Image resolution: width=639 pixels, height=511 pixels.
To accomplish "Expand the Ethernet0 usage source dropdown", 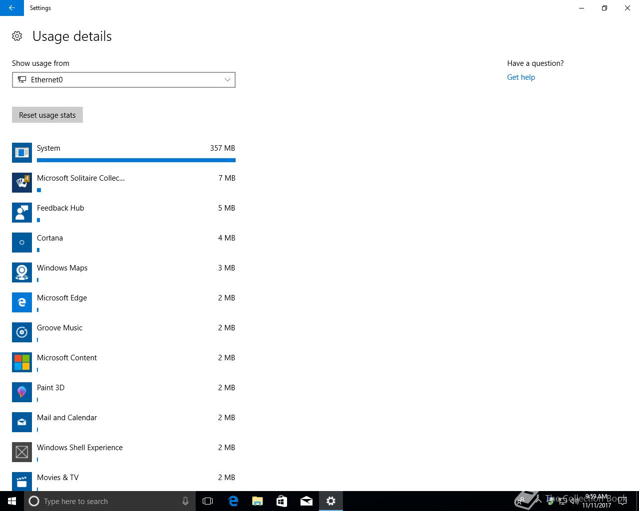I will click(124, 80).
